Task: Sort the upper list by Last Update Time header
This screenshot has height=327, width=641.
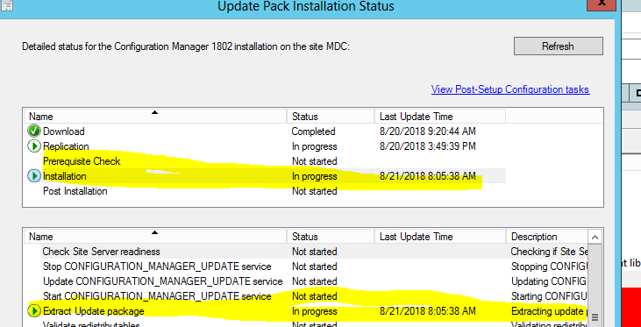Action: tap(440, 117)
